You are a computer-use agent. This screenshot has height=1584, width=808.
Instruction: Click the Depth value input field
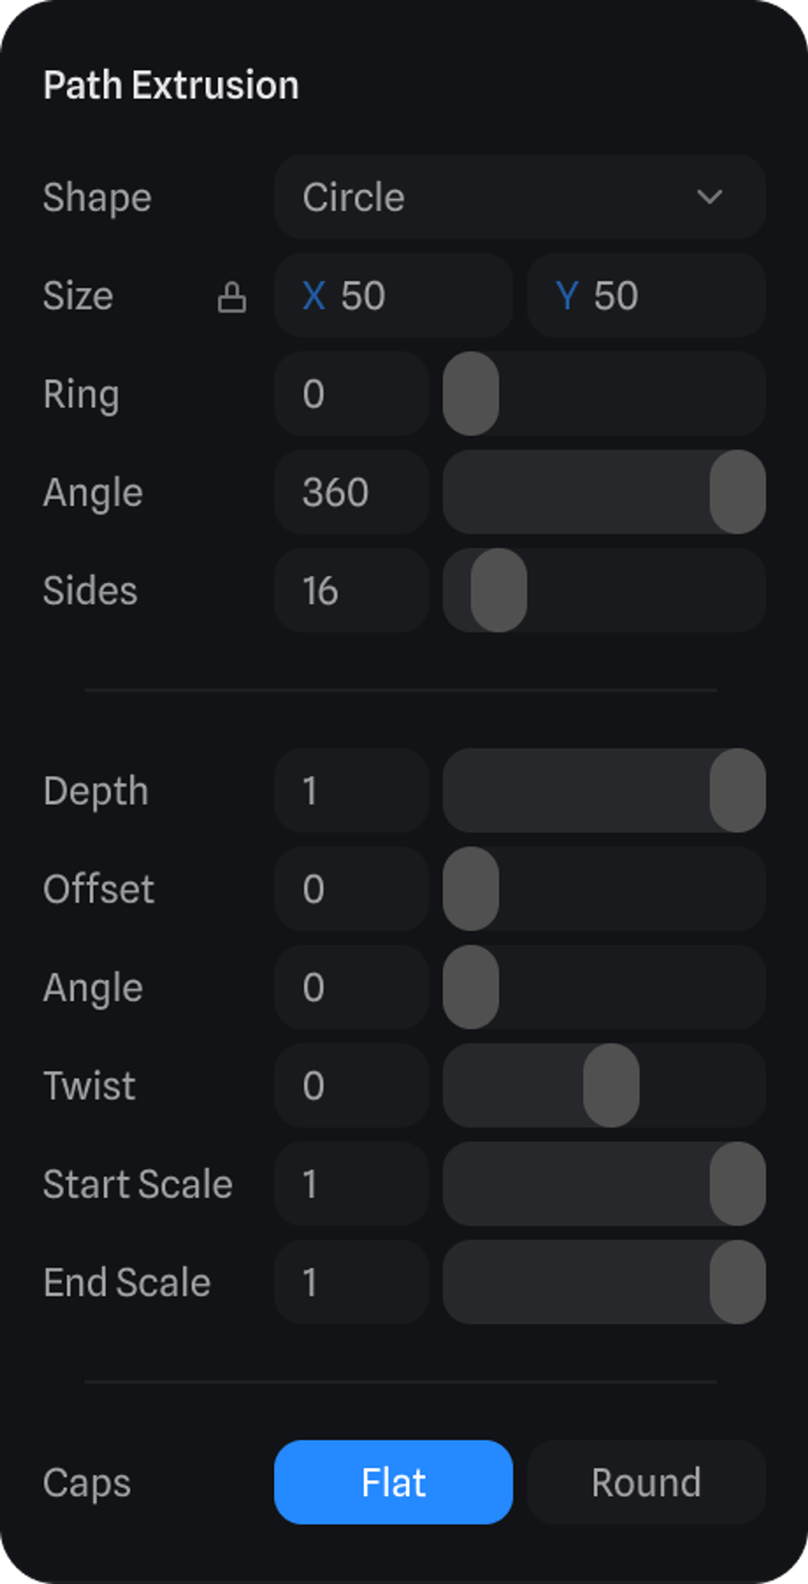tap(351, 790)
